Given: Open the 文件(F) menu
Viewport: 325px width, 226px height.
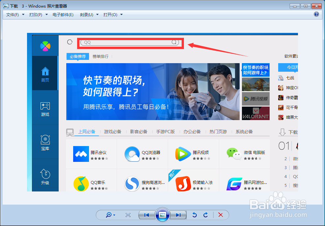Looking at the screenshot, I should point(15,15).
